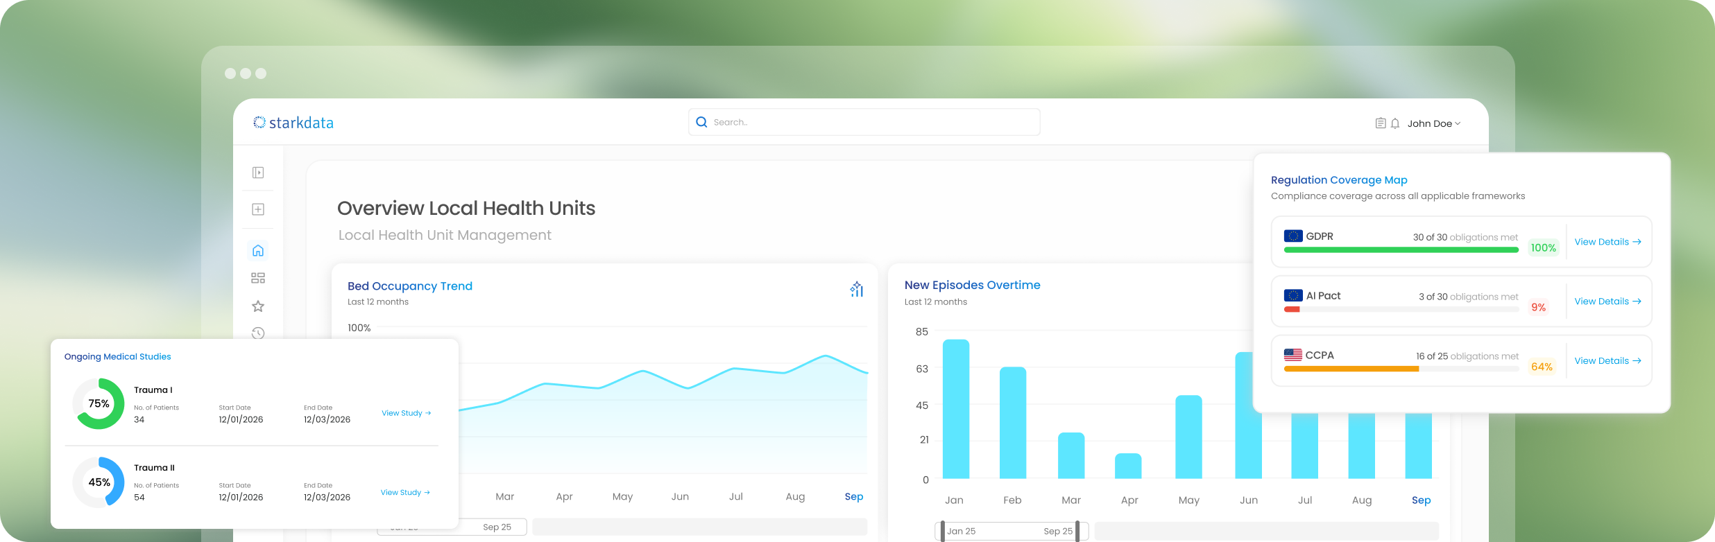The height and width of the screenshot is (542, 1715).
Task: Open the notifications bell
Action: tap(1395, 123)
